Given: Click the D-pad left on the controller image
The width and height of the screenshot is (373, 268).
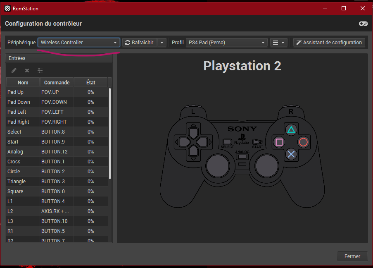Looking at the screenshot, I should 184,142.
